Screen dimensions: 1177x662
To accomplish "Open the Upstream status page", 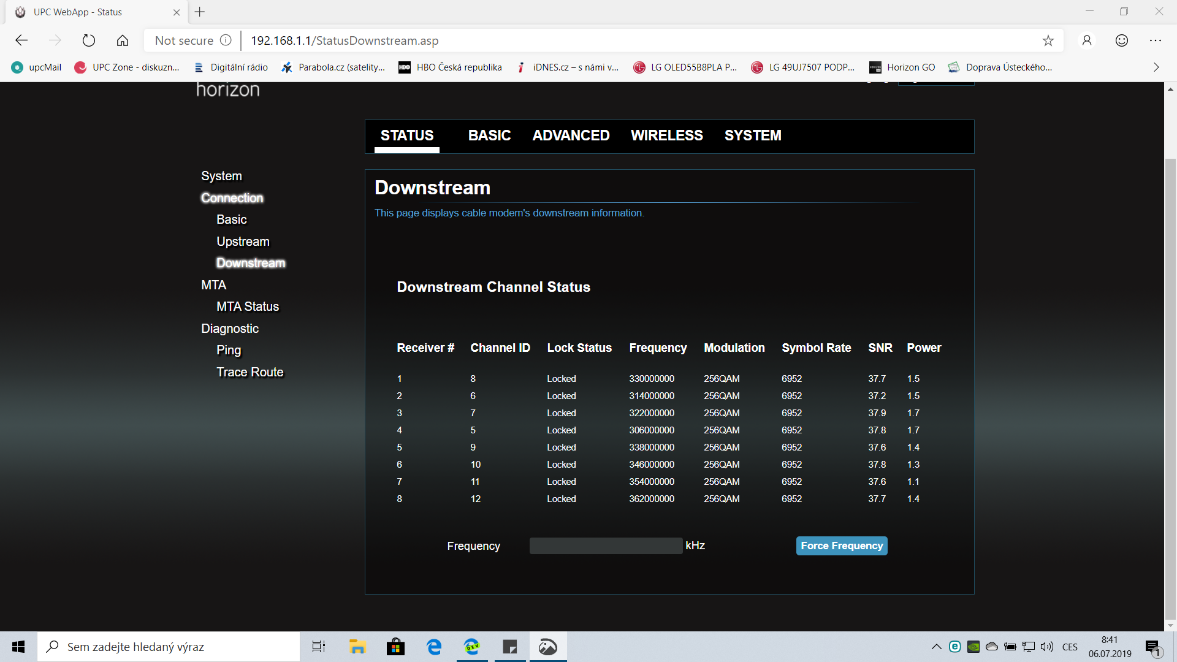I will (243, 242).
